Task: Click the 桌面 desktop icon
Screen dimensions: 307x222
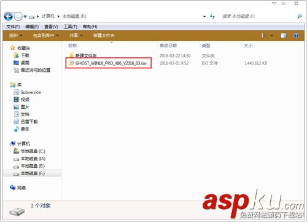Action: pos(17,63)
